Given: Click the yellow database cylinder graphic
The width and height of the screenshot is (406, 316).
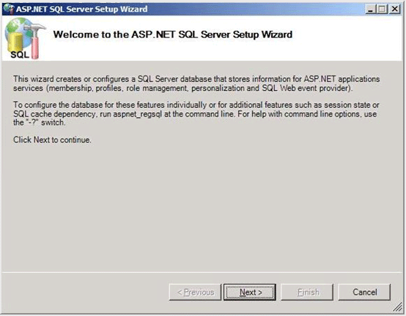Looking at the screenshot, I should pyautogui.click(x=15, y=42).
